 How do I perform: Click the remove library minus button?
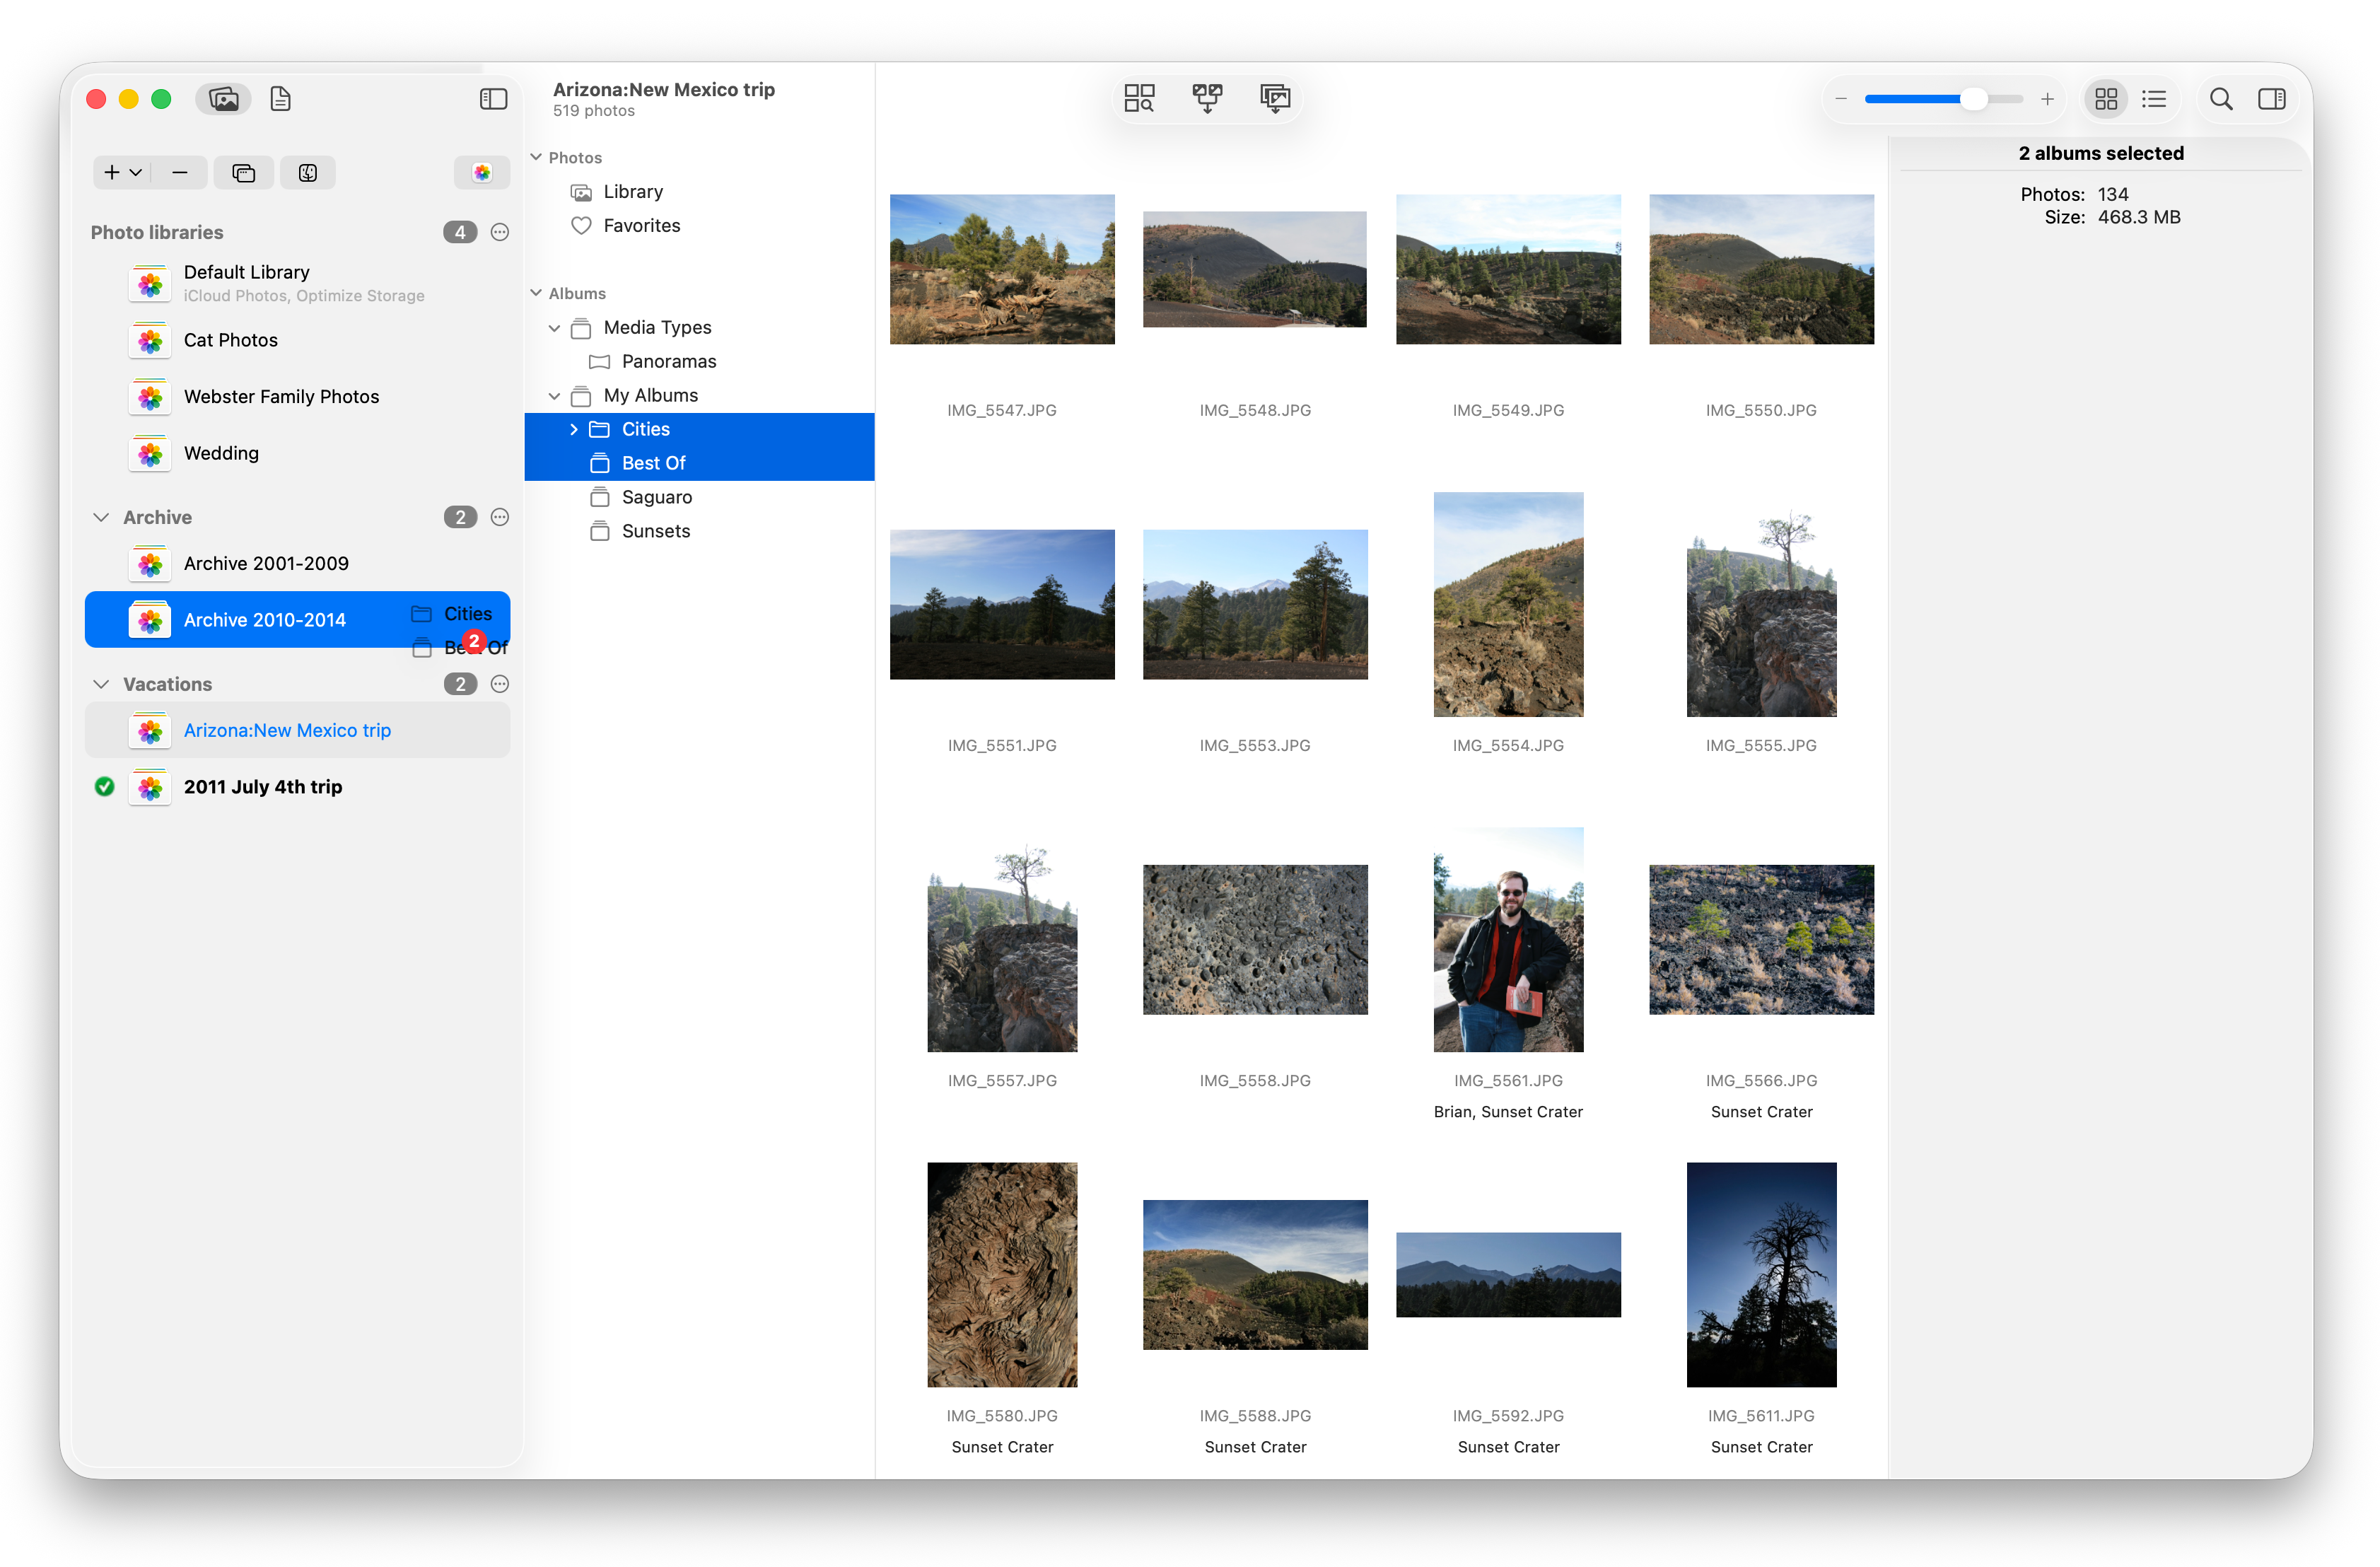pos(180,172)
